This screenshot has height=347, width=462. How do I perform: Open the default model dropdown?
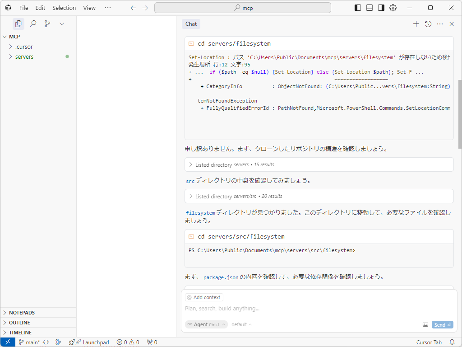(242, 324)
